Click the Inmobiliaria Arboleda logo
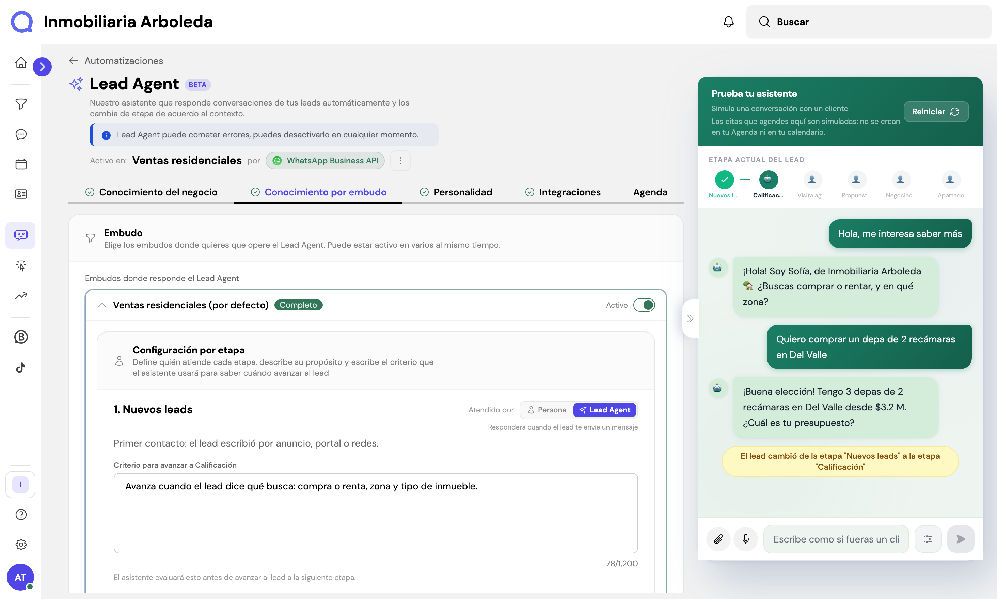This screenshot has width=997, height=599. pos(22,22)
